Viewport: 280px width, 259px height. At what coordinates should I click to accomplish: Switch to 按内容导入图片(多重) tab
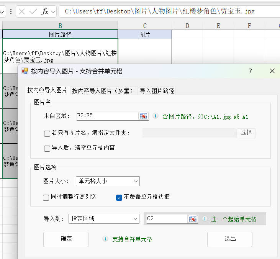coord(103,91)
